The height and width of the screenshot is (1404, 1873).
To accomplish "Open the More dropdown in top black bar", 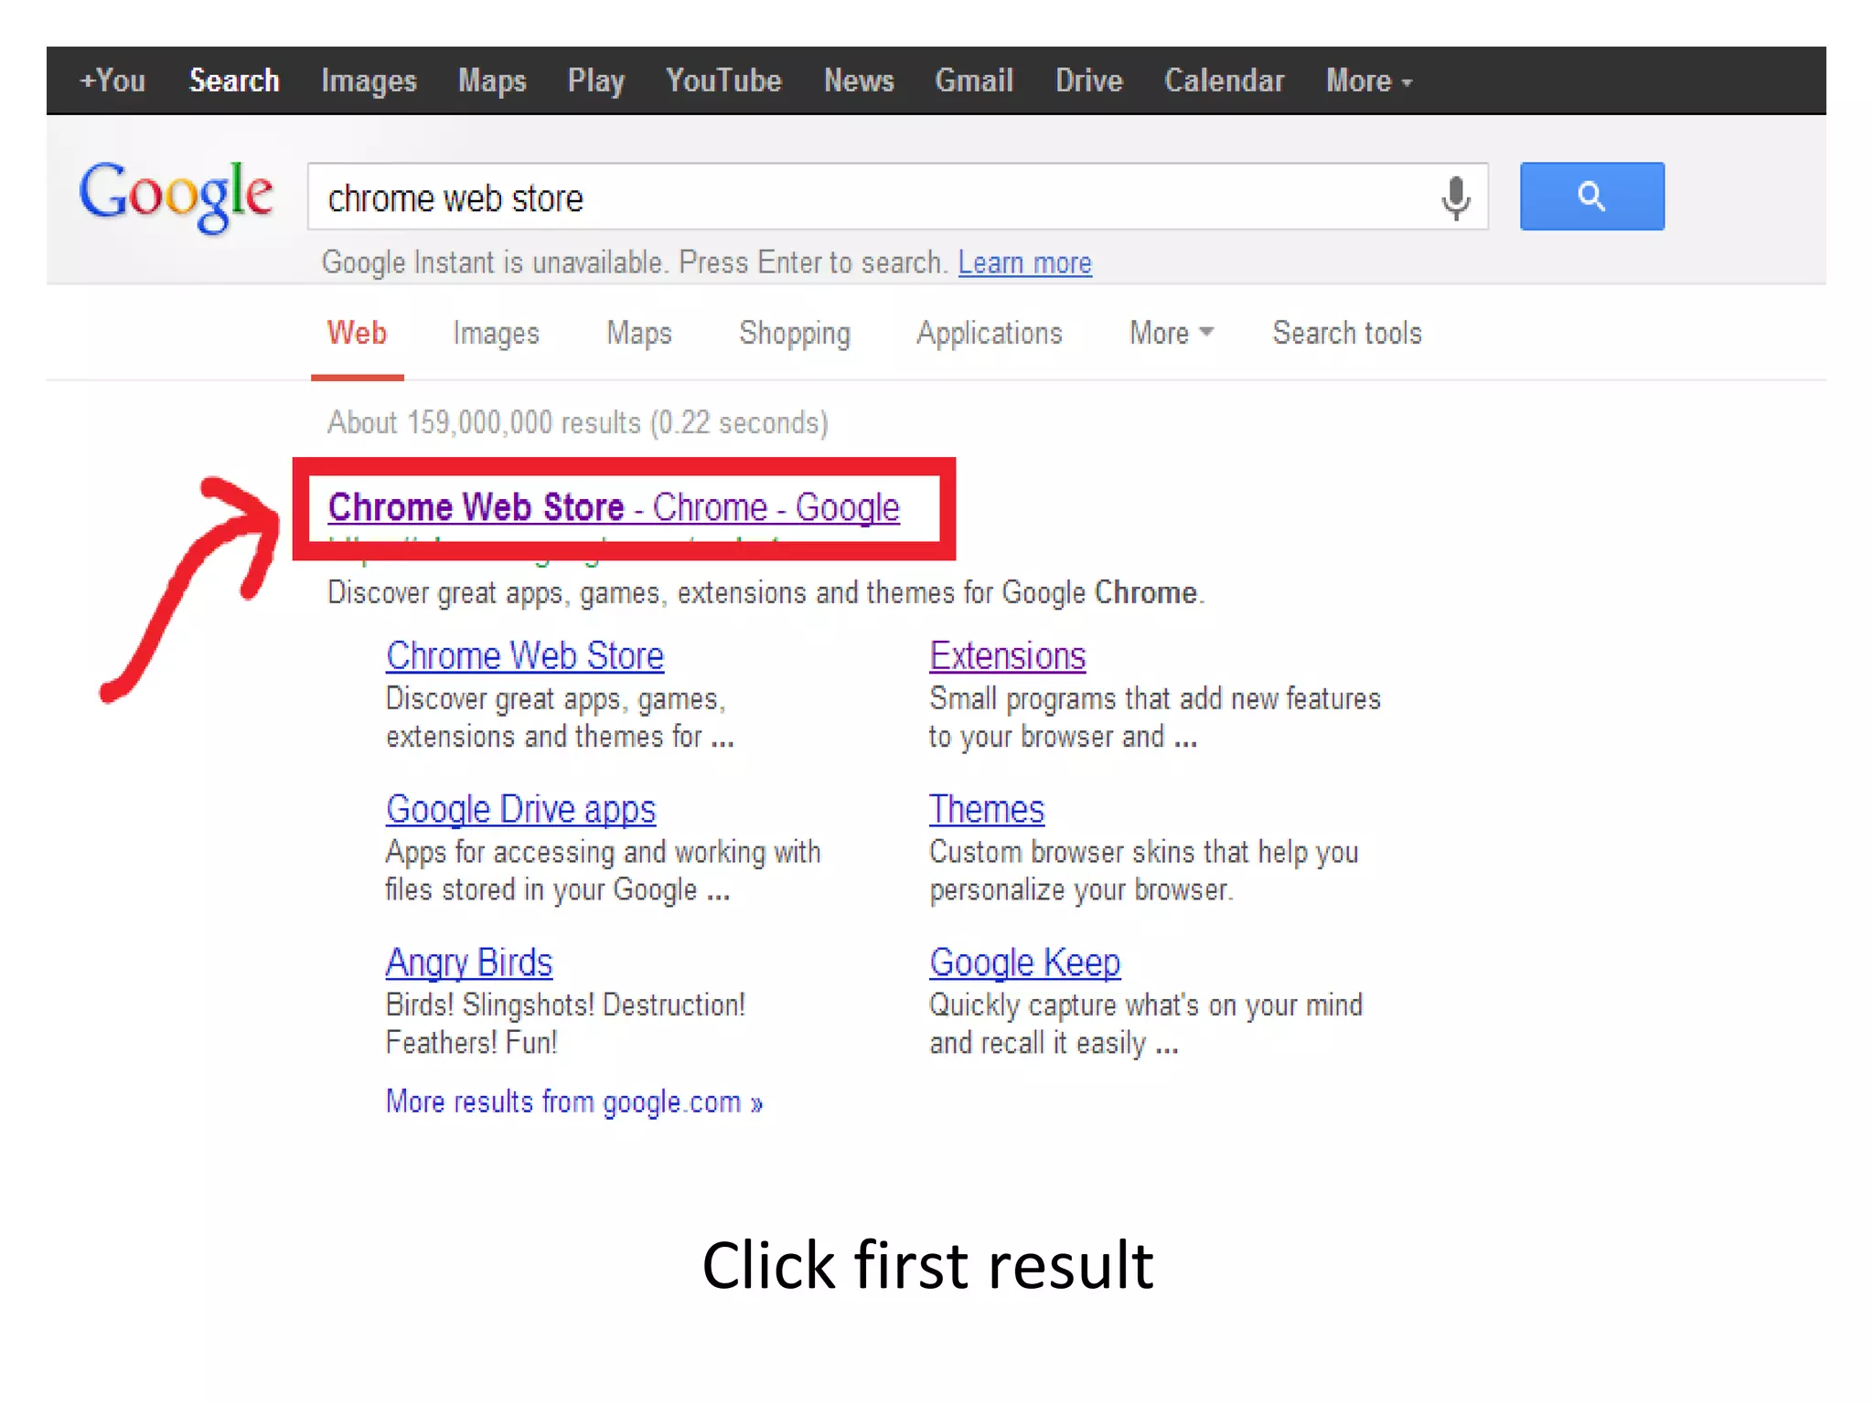I will click(1369, 80).
